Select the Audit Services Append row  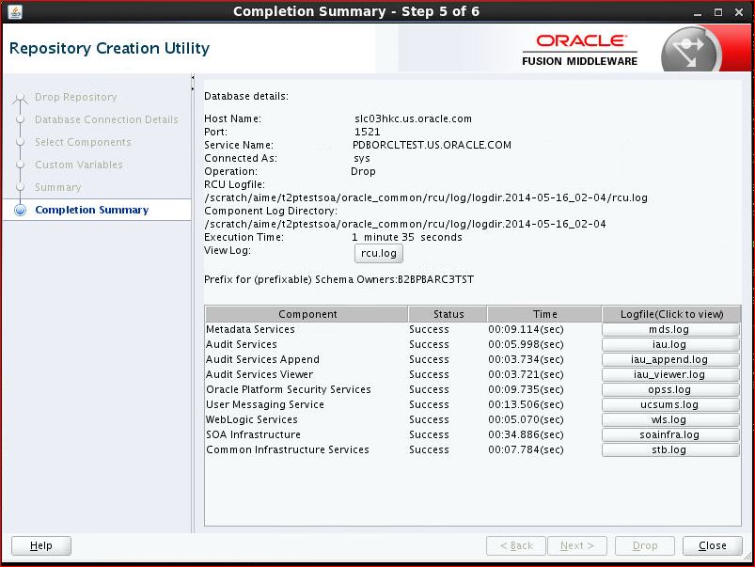pos(473,359)
